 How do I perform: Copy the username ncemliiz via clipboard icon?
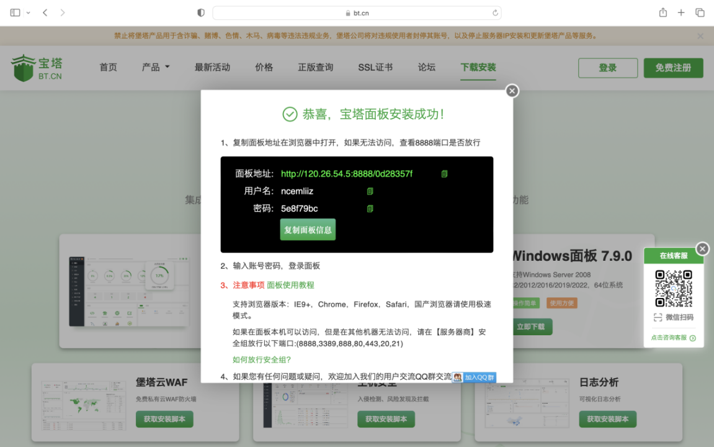(x=370, y=191)
